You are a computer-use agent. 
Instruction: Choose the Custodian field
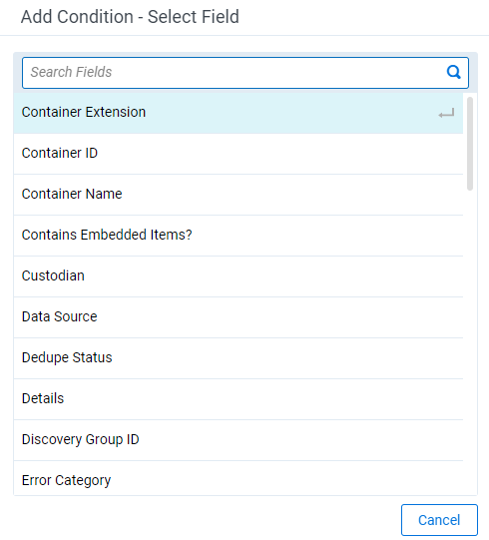239,276
